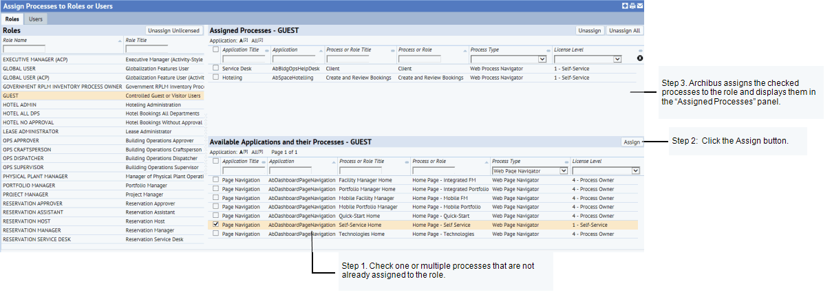This screenshot has width=832, height=299.
Task: Select the OPS SUPERVISOR role
Action: [x=103, y=167]
